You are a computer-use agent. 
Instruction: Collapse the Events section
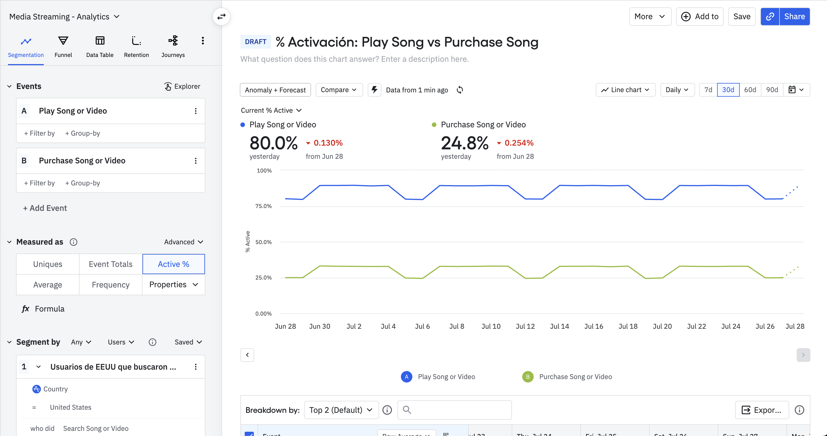[9, 86]
